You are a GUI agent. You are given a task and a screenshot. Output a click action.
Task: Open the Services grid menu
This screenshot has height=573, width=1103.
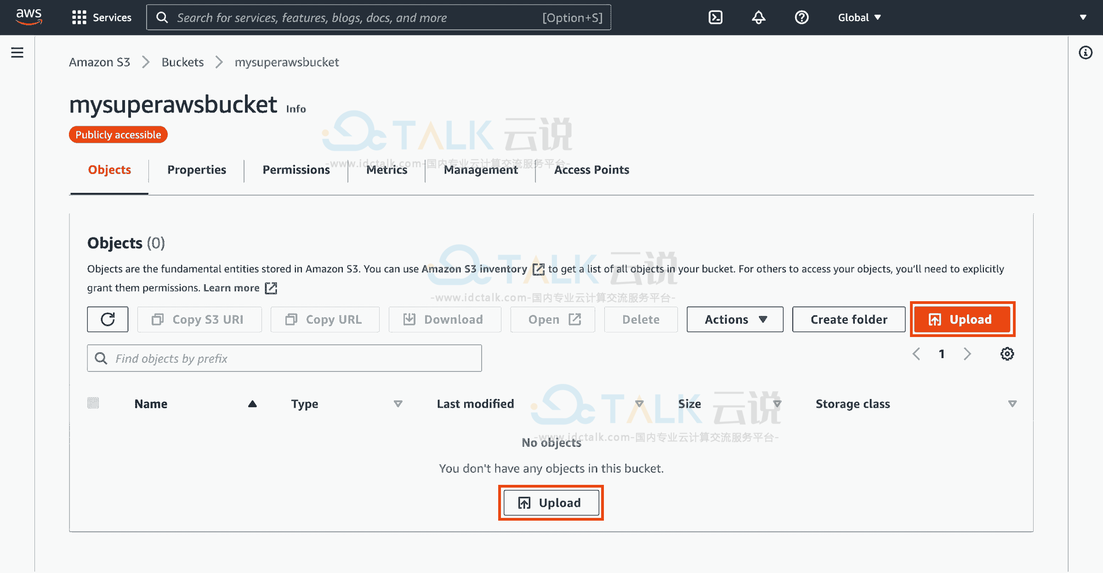[102, 17]
